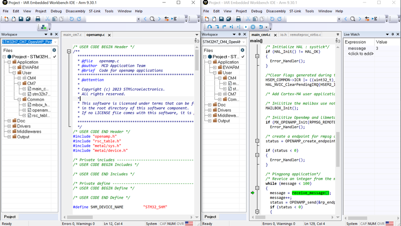Screen dimensions: 401x226
Task: Click Save icon in right window toolbar
Action: tap(222, 19)
